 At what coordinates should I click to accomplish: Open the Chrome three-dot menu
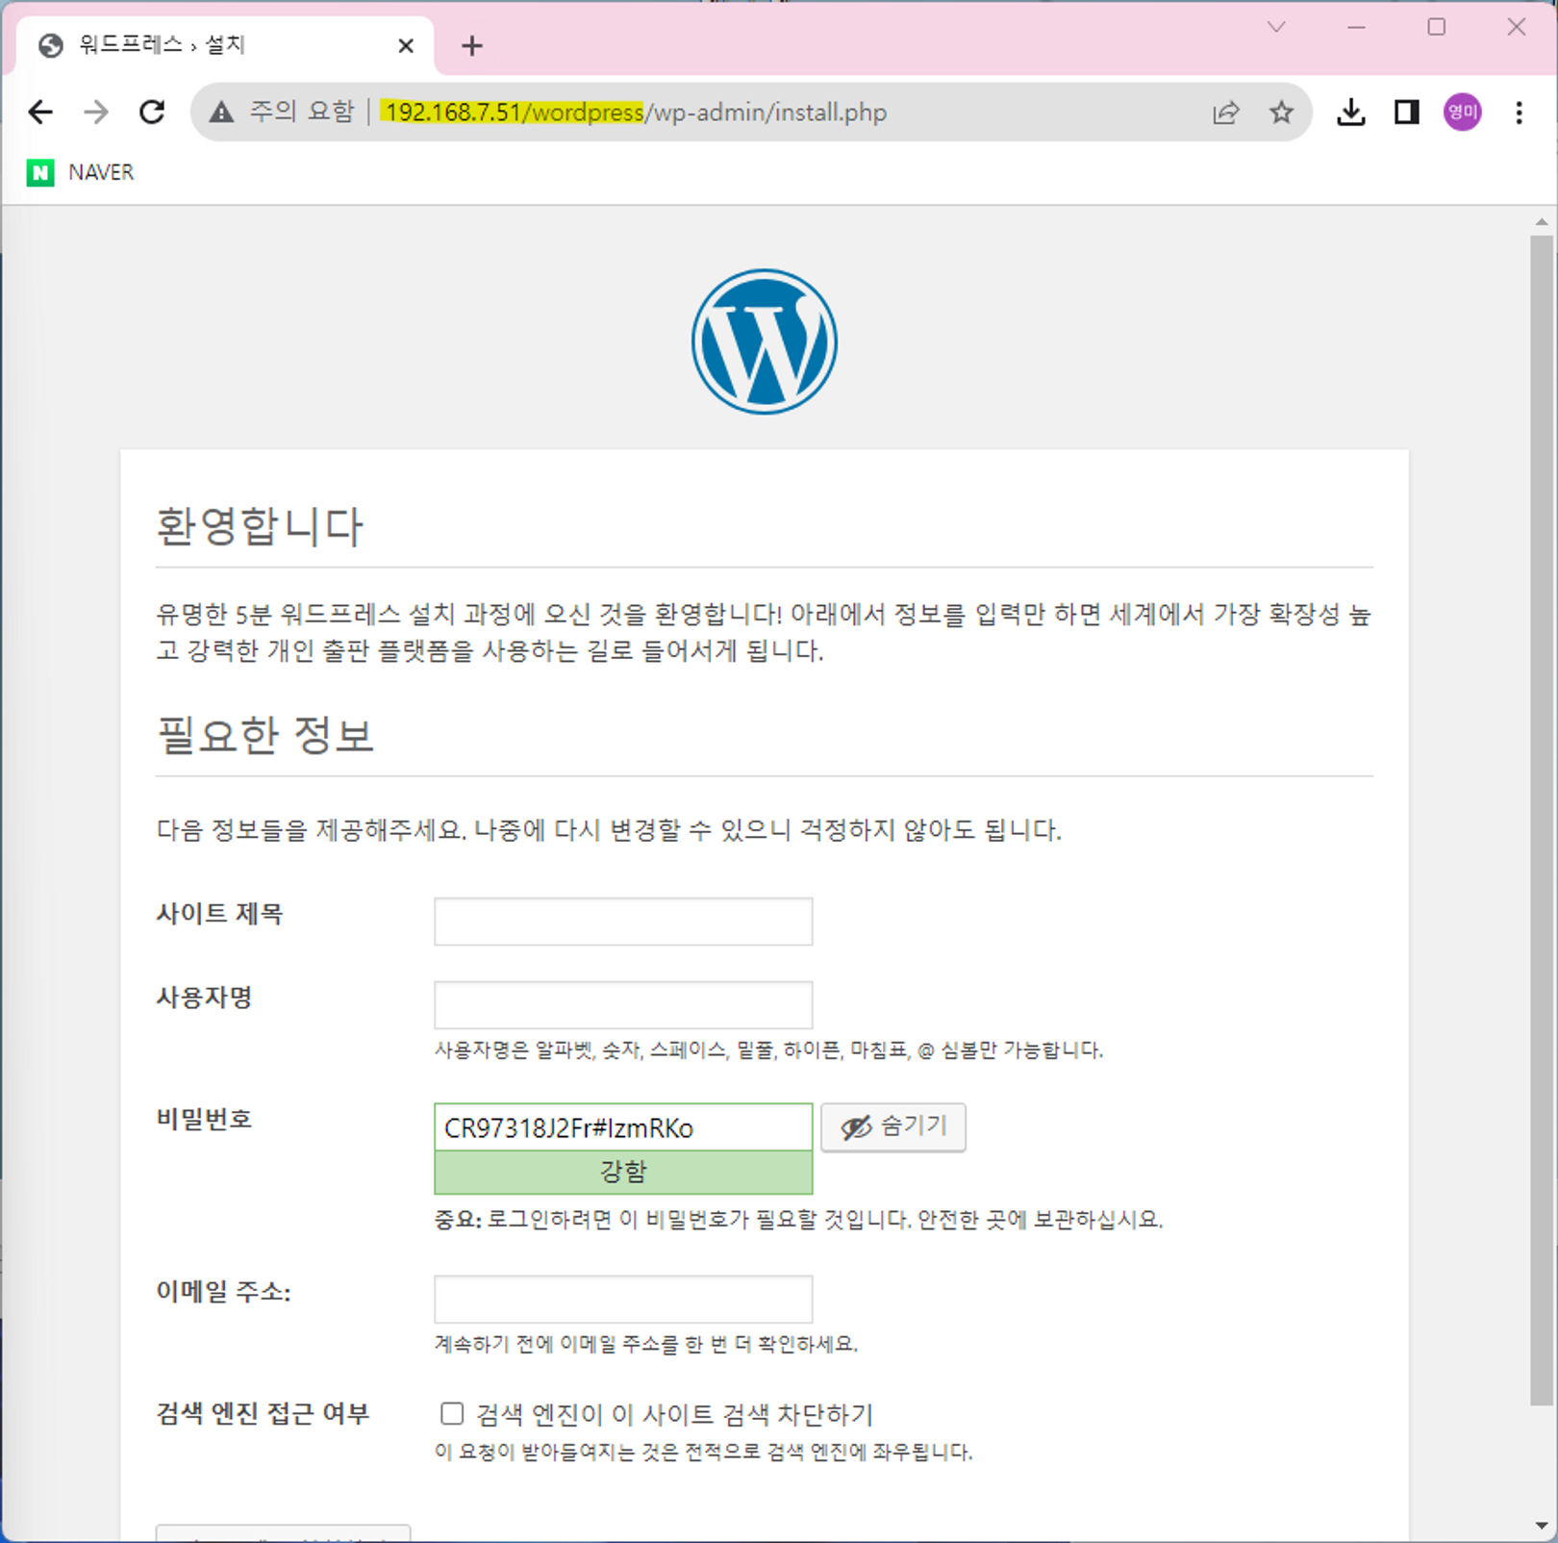coord(1519,113)
